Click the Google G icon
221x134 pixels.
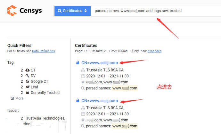tap(27, 81)
